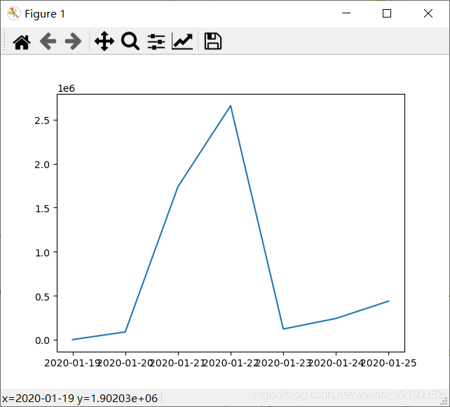Click the y-axis tick label 2.0

[x=42, y=165]
